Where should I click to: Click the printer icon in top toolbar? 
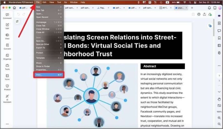coord(199,14)
